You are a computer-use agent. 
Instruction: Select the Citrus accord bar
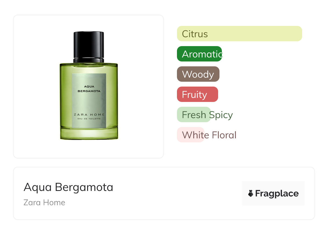click(239, 34)
